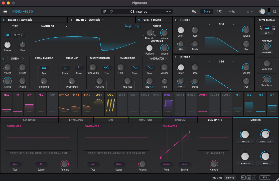Select the ENV VCA modulation slot
Viewport: 279px width, 181px height.
click(x=64, y=105)
